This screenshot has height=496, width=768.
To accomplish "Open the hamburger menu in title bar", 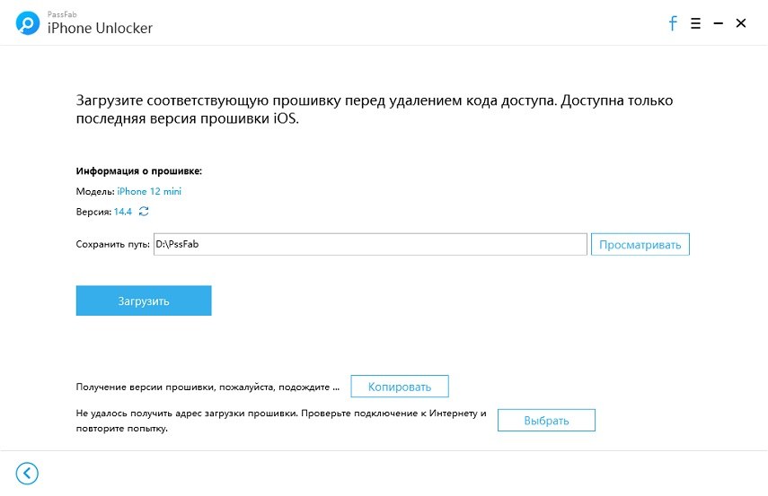I will (x=695, y=23).
